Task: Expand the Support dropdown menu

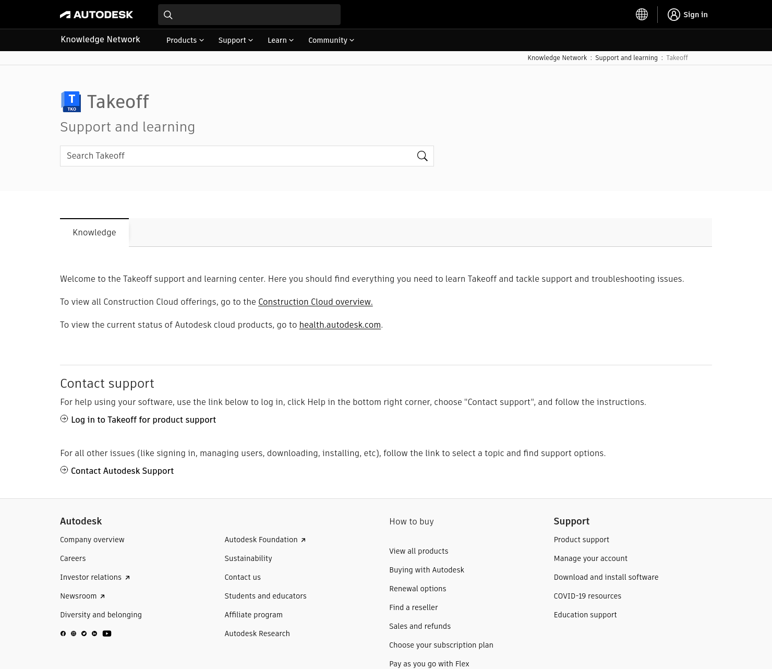Action: 235,40
